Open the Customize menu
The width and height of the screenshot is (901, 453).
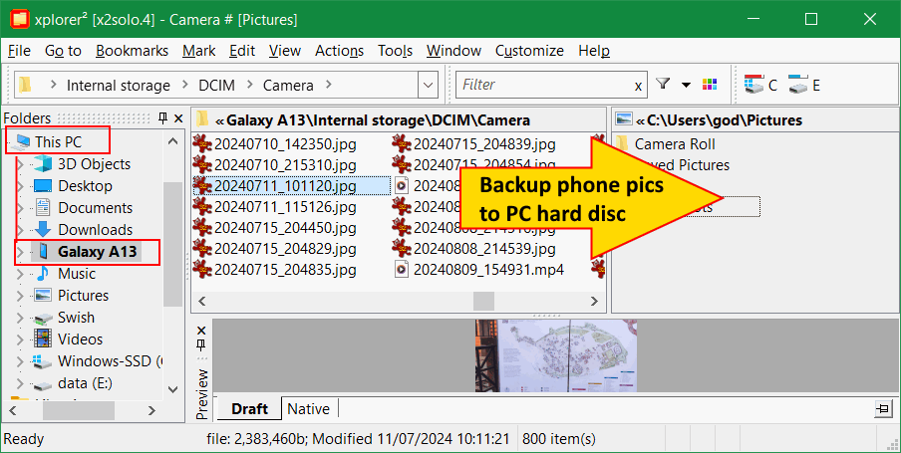point(529,51)
